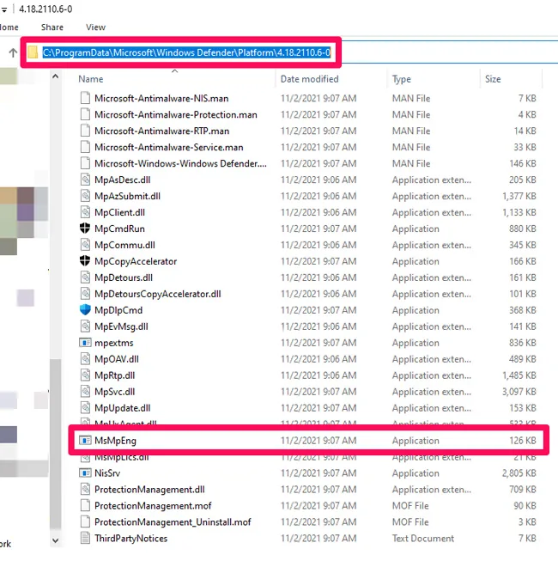Click the 1,485 KB size of MpRtp.dll

click(x=519, y=375)
